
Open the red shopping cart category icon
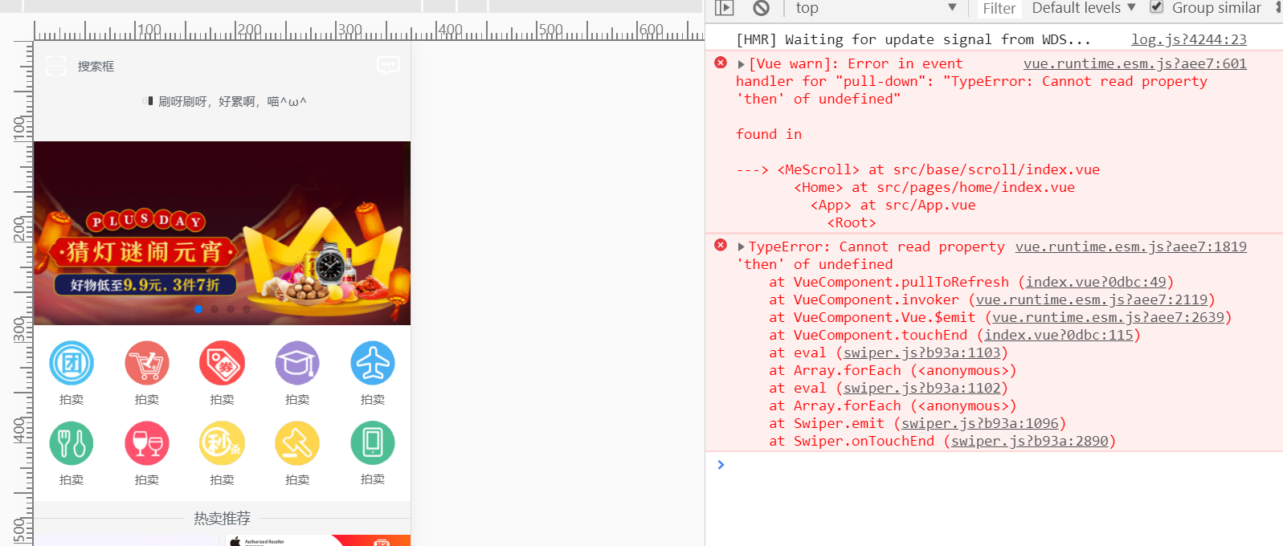tap(147, 363)
